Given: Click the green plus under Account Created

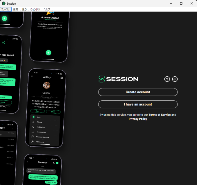Looking at the screenshot, I should click(48, 53).
